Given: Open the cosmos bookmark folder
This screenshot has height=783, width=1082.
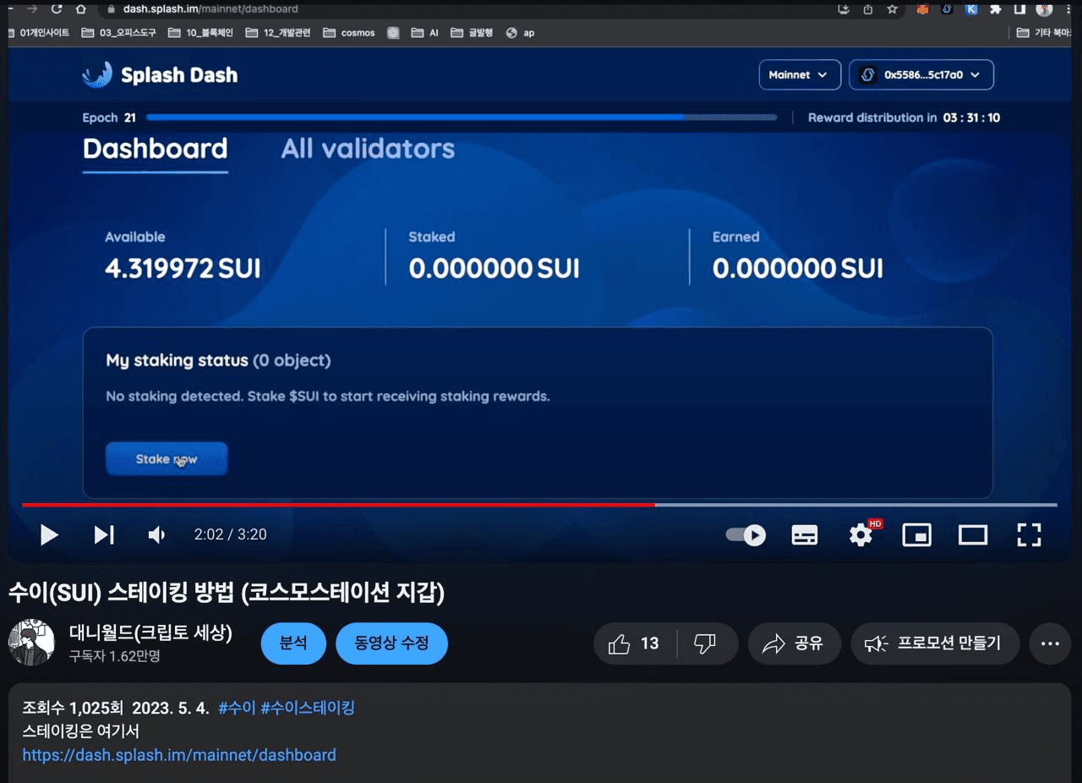Looking at the screenshot, I should (x=349, y=33).
